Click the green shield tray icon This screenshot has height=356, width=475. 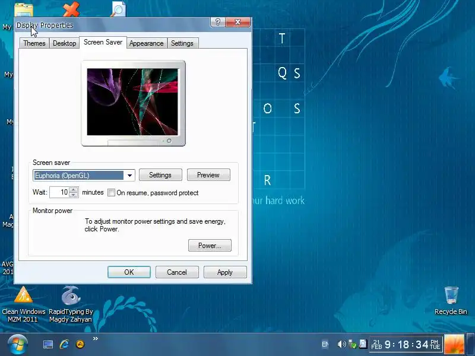coord(352,344)
